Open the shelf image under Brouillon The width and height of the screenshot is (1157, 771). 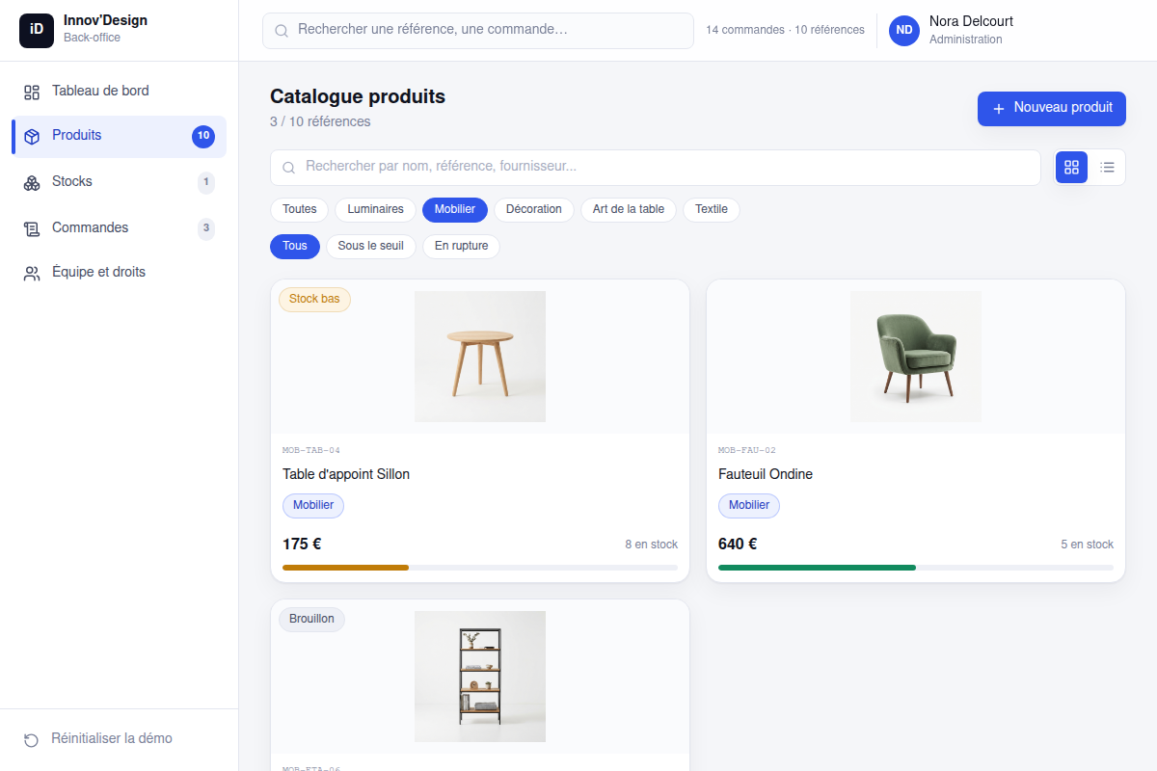pyautogui.click(x=480, y=677)
